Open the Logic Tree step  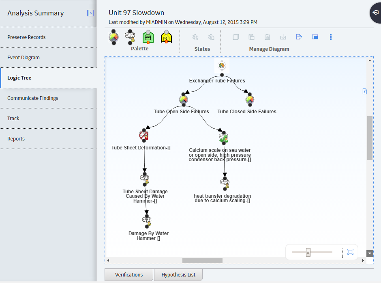tap(48, 78)
